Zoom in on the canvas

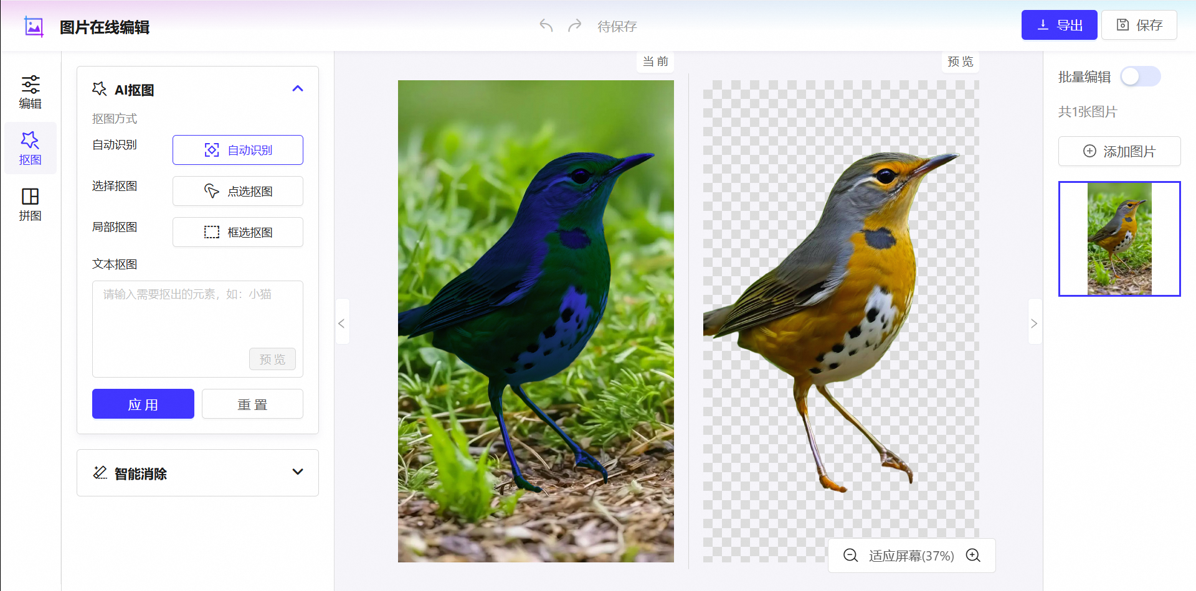(x=973, y=555)
